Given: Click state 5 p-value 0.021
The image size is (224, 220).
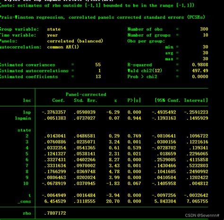Looking at the screenshot, I should 134,154.
